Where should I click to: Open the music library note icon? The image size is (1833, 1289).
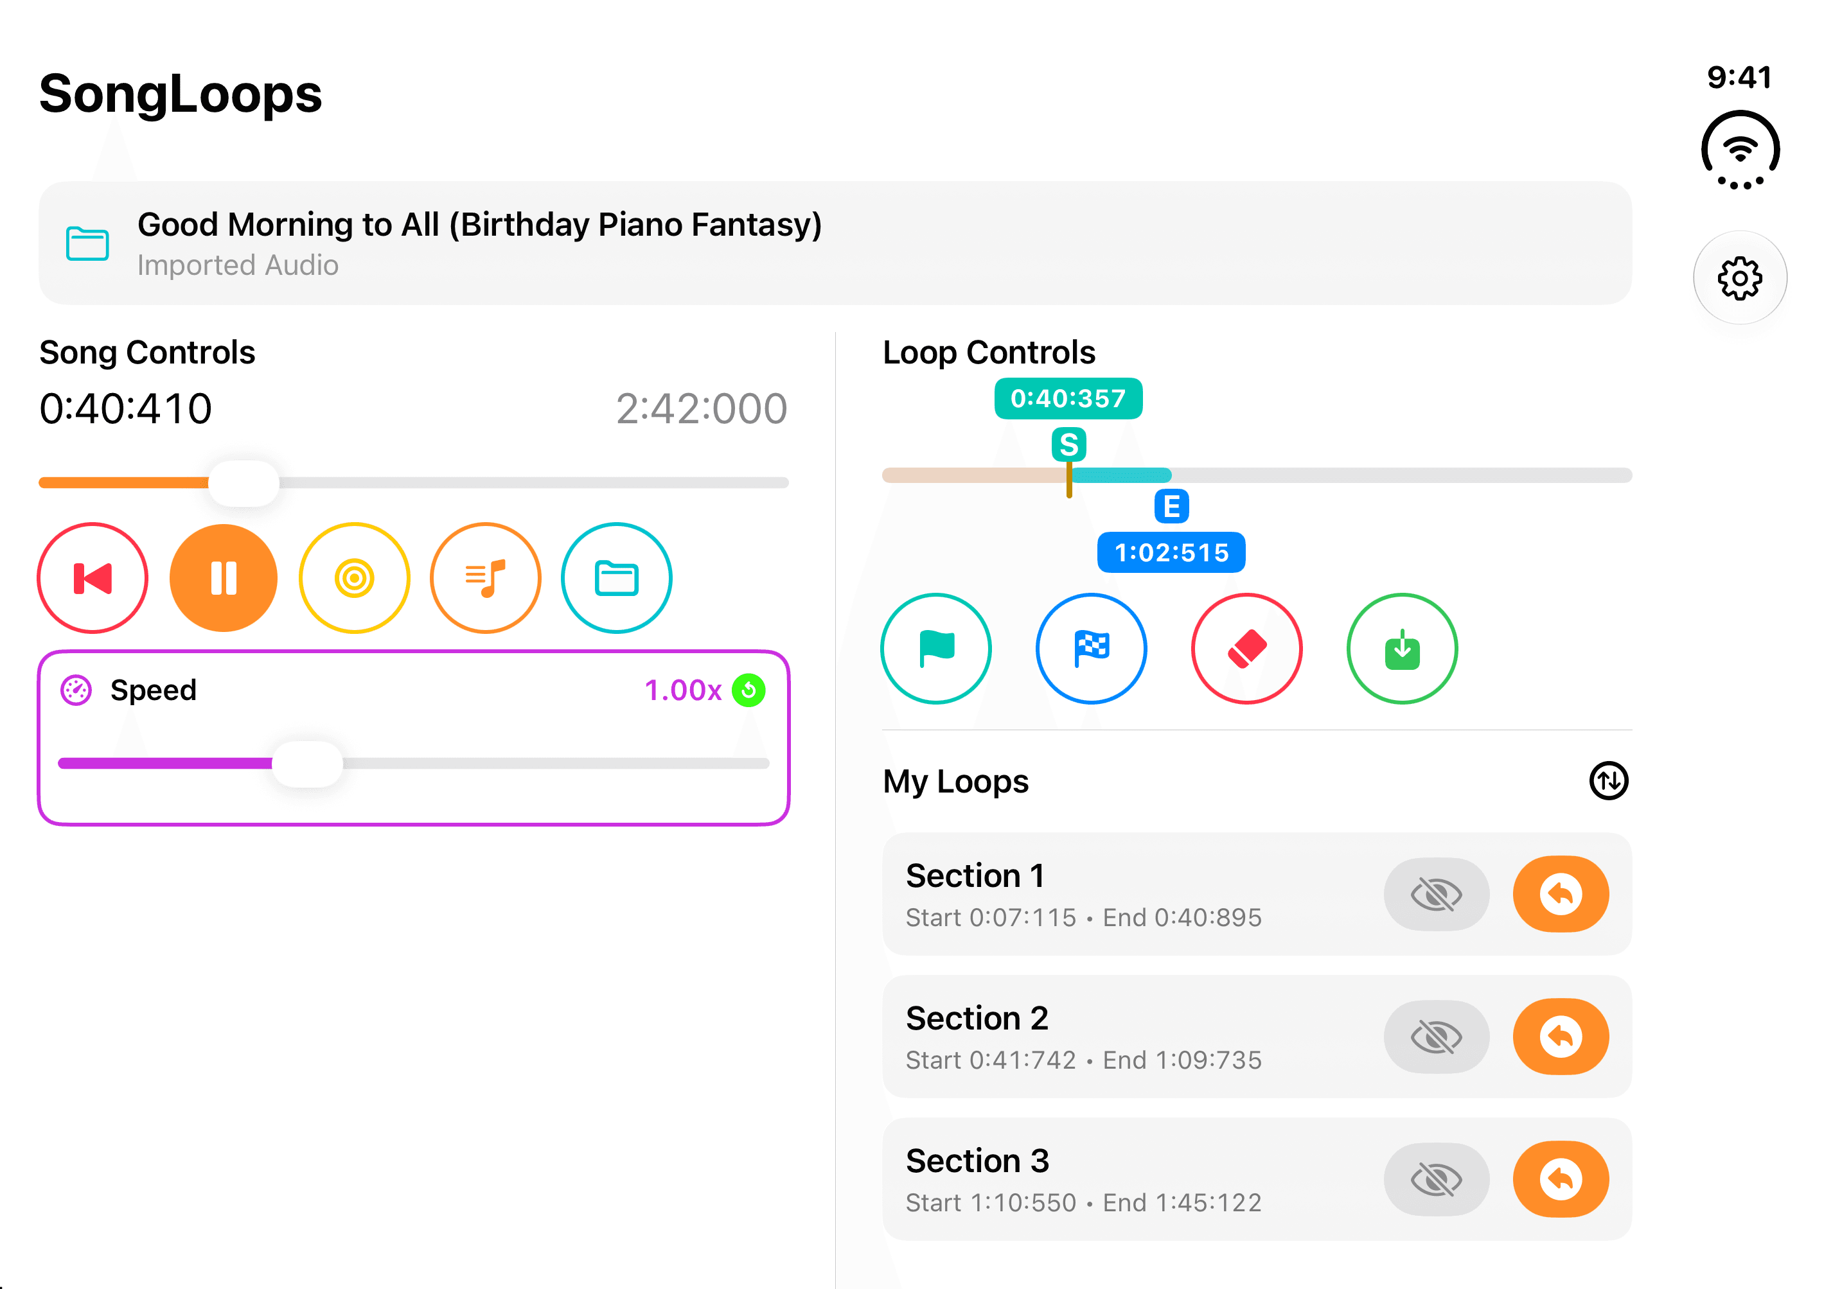(485, 578)
